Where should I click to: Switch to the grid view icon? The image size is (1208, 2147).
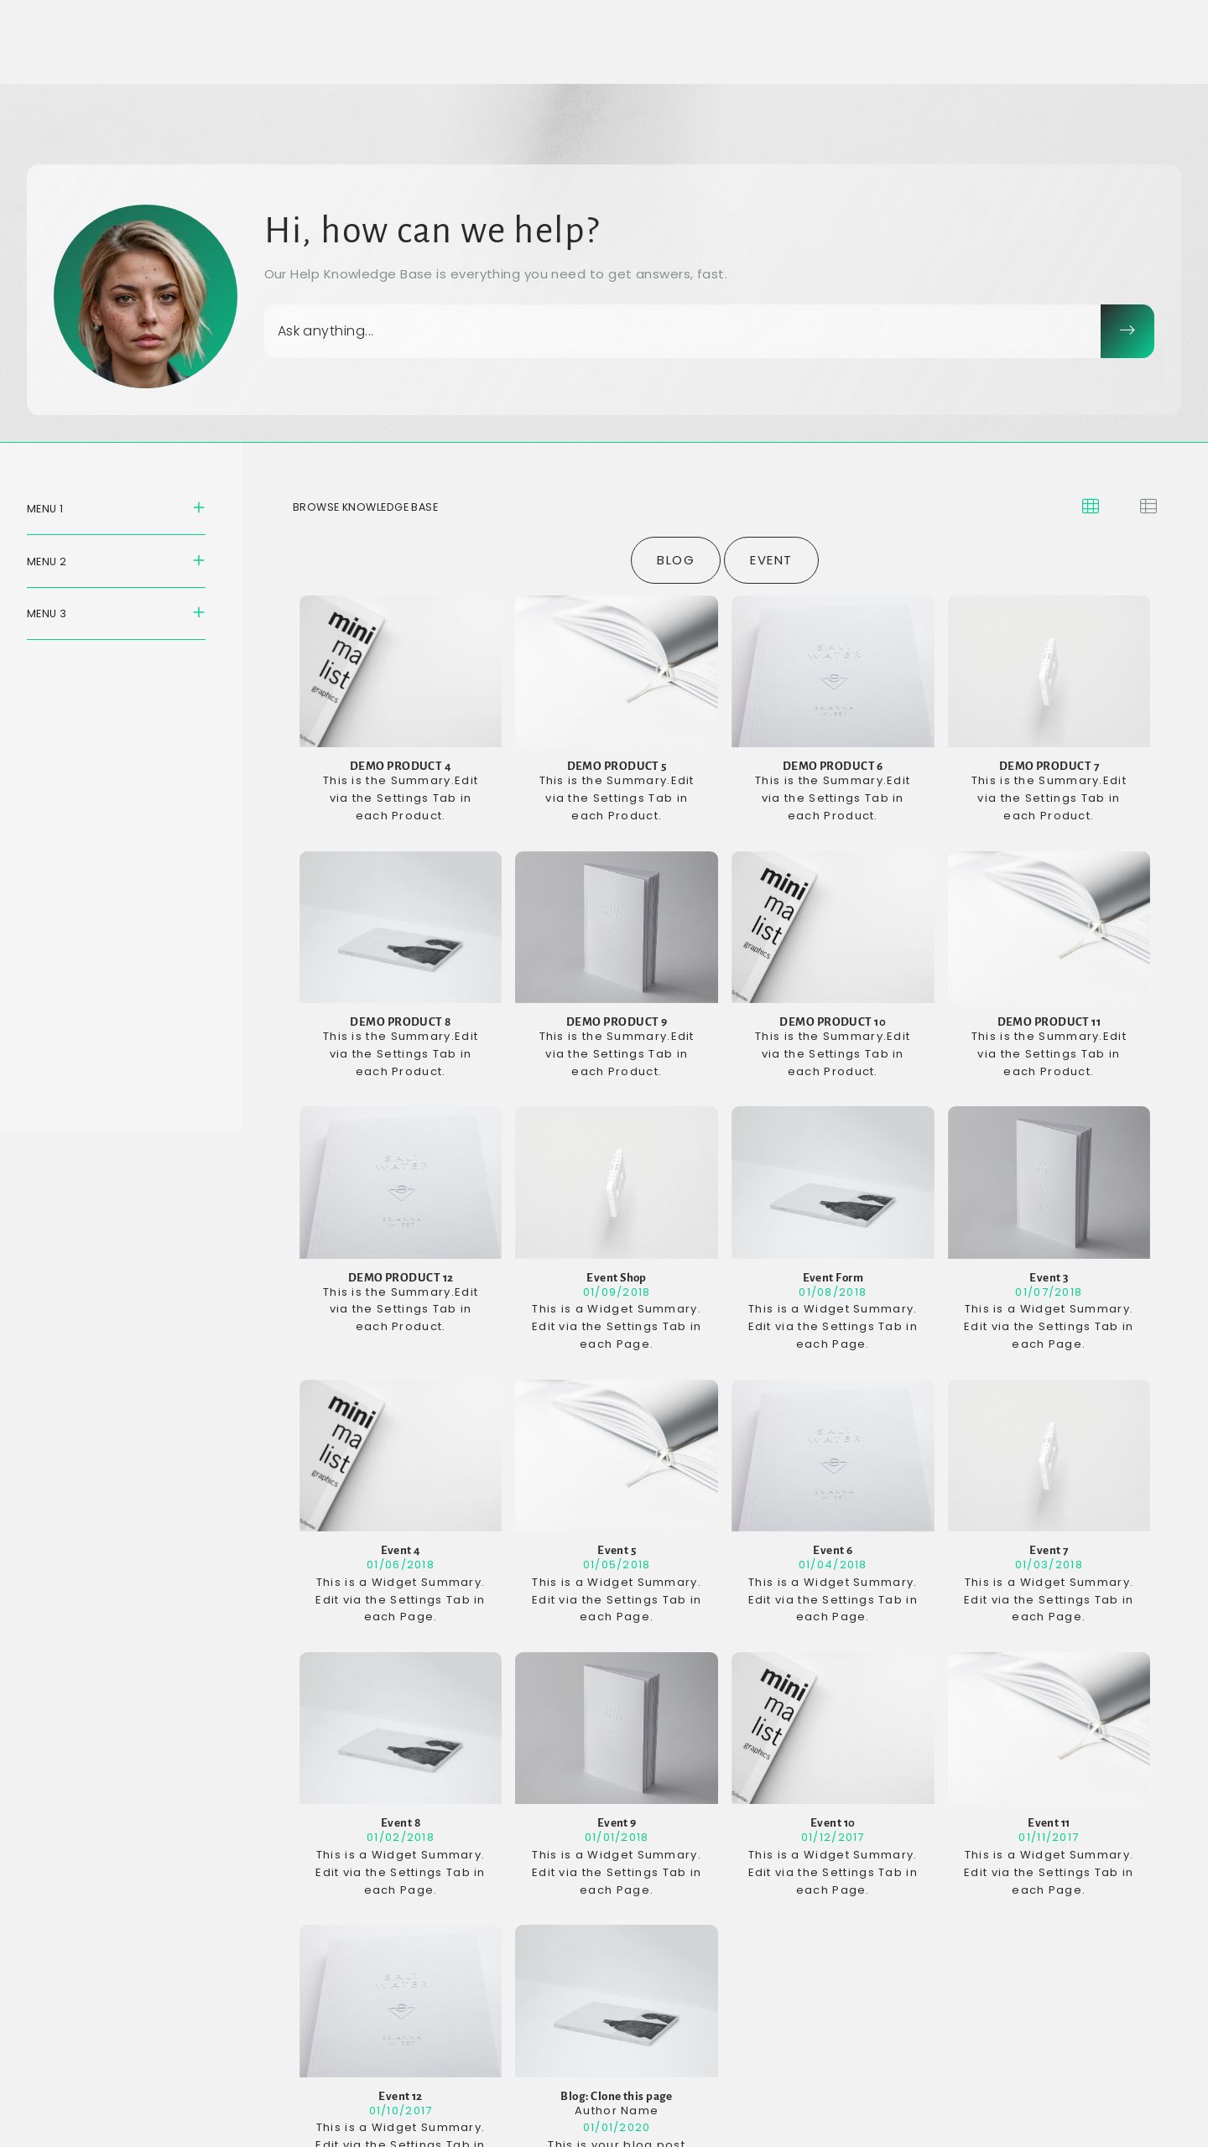click(x=1091, y=506)
